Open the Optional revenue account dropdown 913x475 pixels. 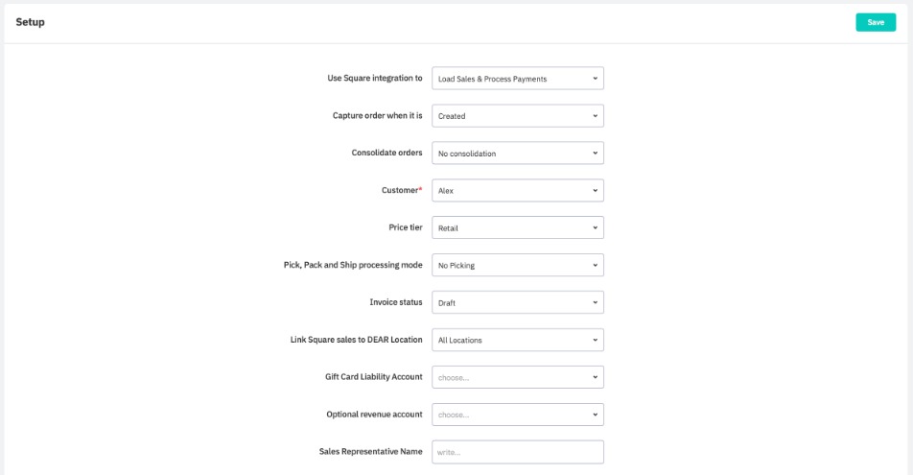[517, 415]
